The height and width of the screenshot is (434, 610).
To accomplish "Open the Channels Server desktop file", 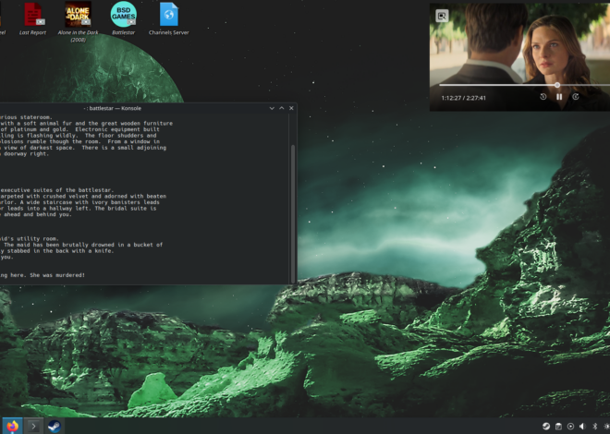I will (x=169, y=16).
